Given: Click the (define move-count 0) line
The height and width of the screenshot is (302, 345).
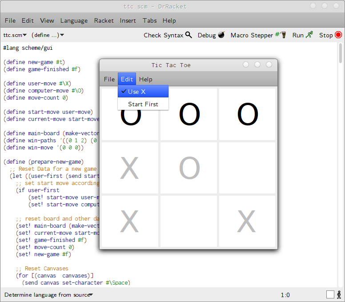Looking at the screenshot, I should [36, 97].
